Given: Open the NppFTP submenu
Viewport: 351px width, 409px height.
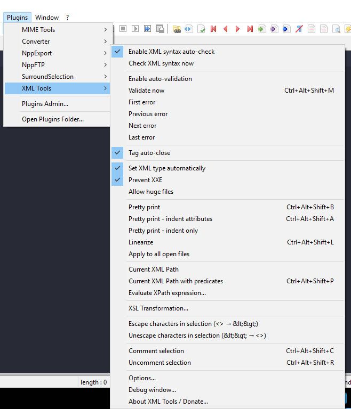Looking at the screenshot, I should pos(57,65).
